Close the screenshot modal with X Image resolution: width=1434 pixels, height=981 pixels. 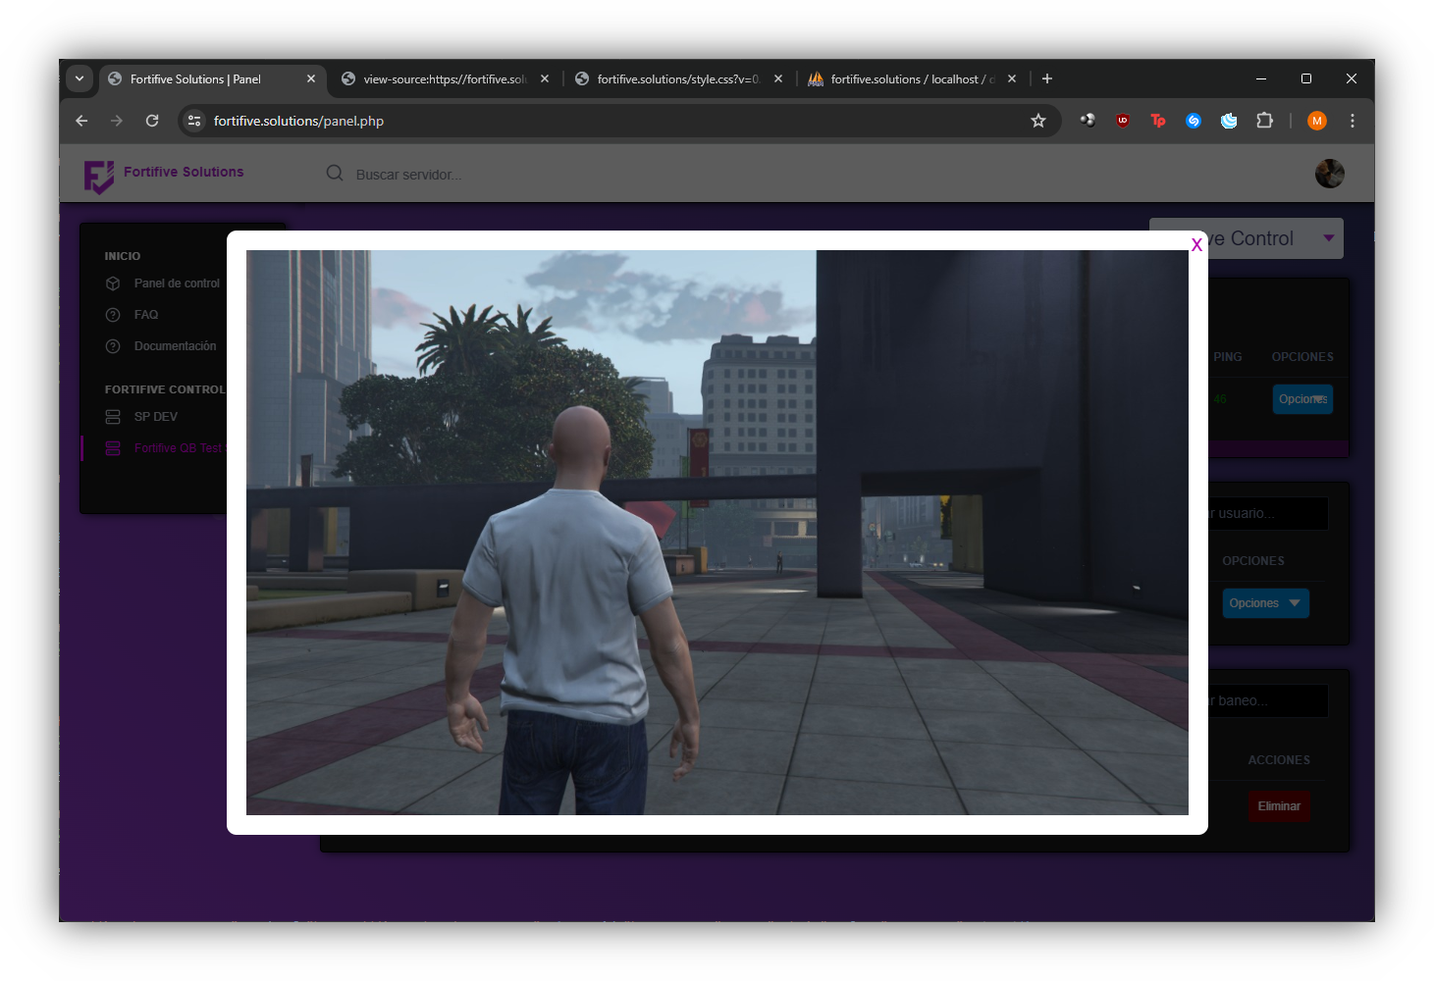click(x=1196, y=245)
